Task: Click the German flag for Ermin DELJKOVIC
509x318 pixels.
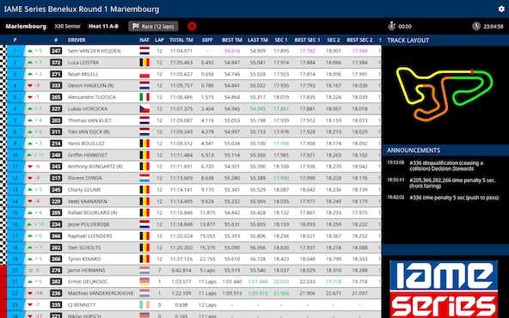Action: pyautogui.click(x=144, y=282)
